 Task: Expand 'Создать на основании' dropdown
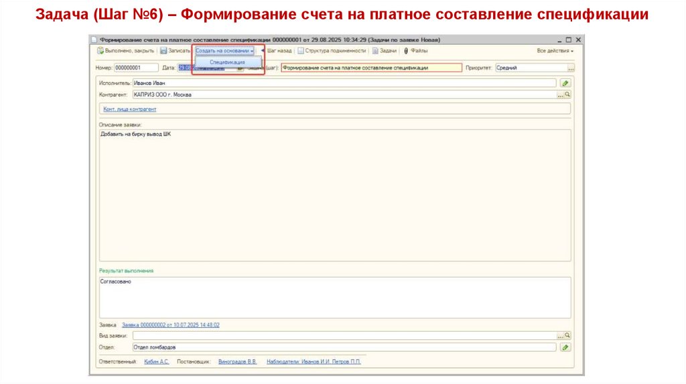224,51
